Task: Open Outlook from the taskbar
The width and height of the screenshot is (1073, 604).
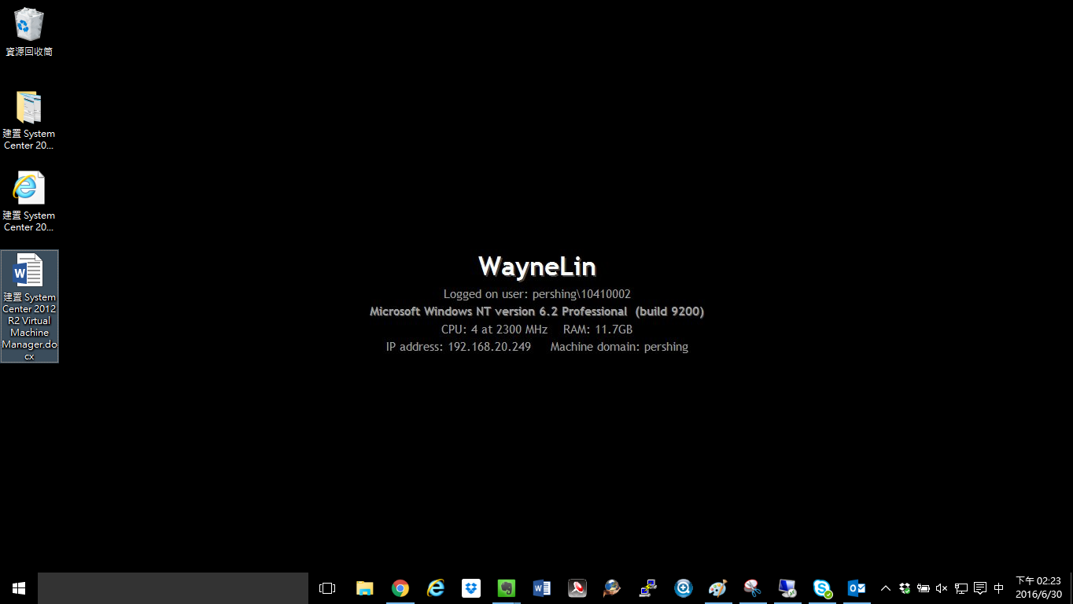Action: [x=857, y=588]
